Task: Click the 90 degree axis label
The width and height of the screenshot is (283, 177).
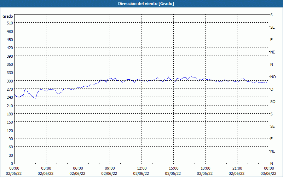Action: tap(11, 139)
